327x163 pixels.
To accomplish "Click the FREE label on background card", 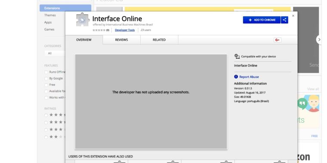I will [315, 136].
